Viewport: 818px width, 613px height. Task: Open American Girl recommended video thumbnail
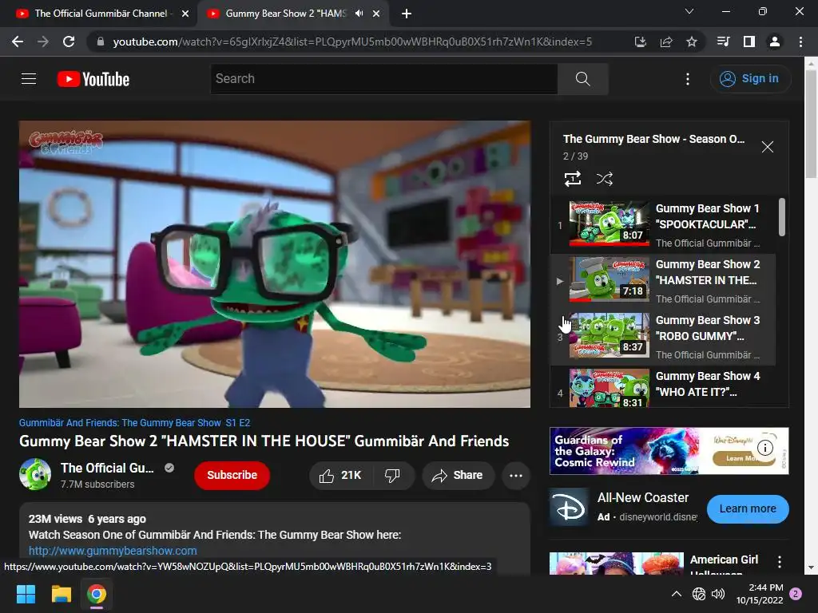(617, 564)
